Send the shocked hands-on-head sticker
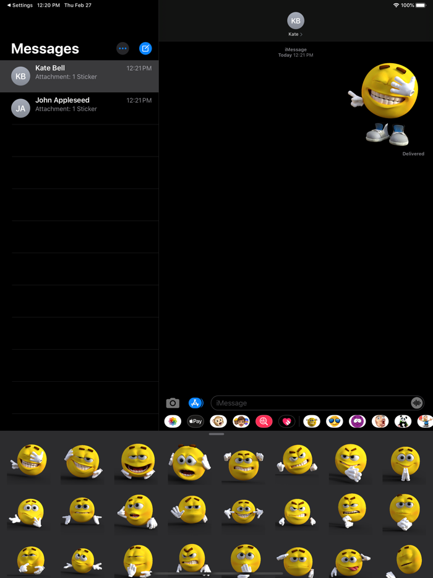 (x=189, y=462)
